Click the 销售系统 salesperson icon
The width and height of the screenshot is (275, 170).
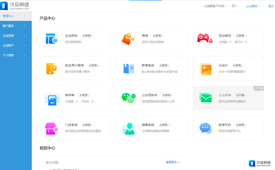pos(129,129)
